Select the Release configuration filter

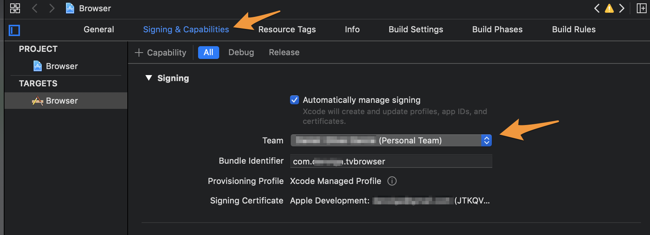[x=284, y=53]
